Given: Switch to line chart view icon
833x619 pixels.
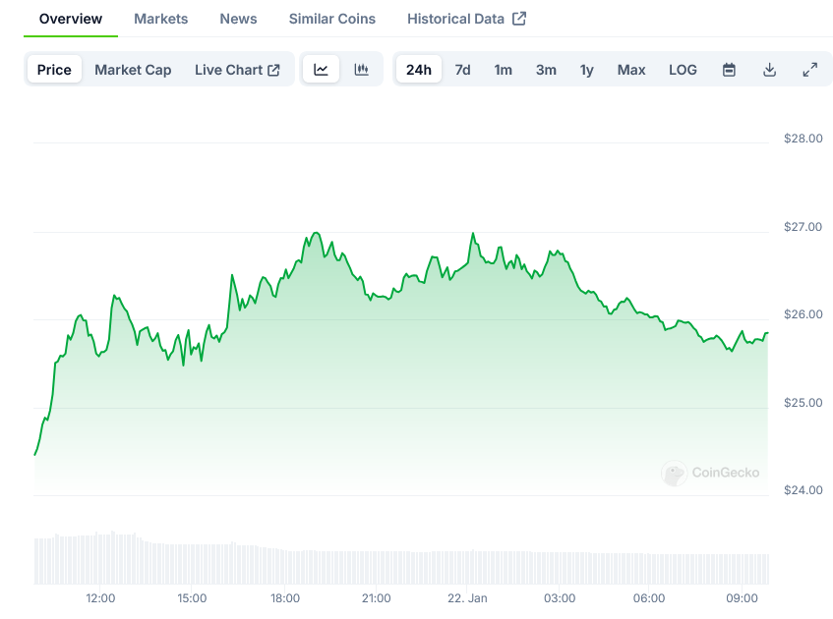Looking at the screenshot, I should (321, 70).
